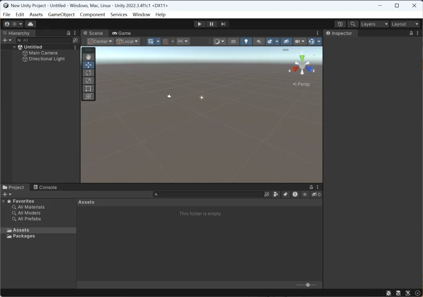Open the Undo History button
The height and width of the screenshot is (297, 423).
pos(340,24)
